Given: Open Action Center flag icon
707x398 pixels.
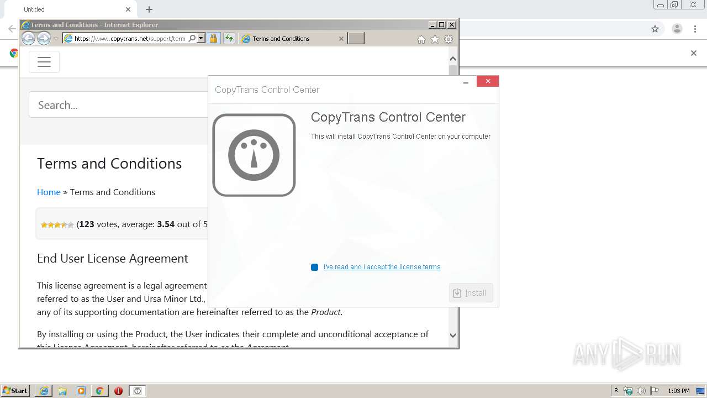Looking at the screenshot, I should [655, 391].
